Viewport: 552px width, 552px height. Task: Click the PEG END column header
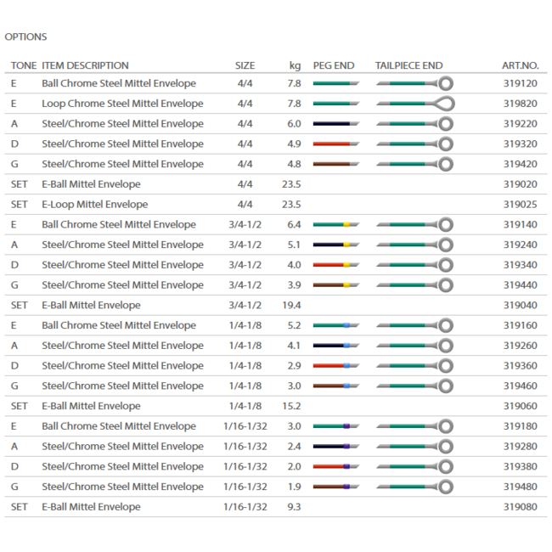333,65
